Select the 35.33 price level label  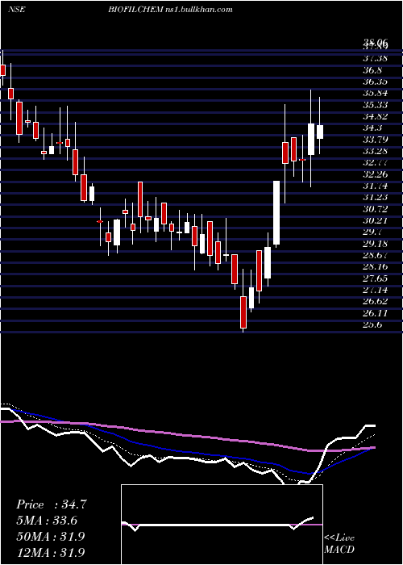point(376,104)
